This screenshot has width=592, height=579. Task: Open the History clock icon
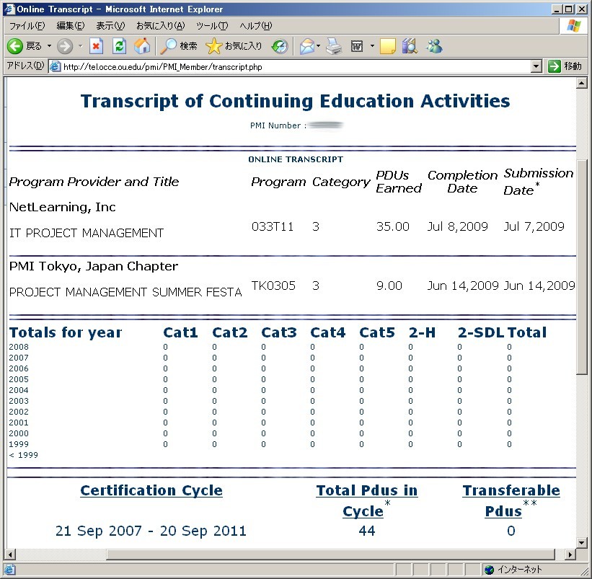[280, 46]
